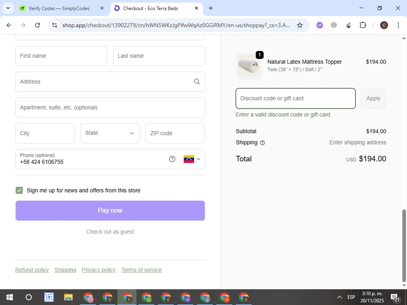The height and width of the screenshot is (305, 407).
Task: Click the address search magnifier icon
Action: click(197, 82)
